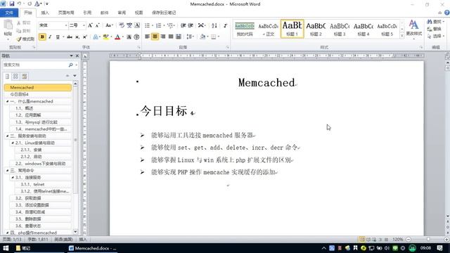The width and height of the screenshot is (450, 253).
Task: Apply the 正文 style
Action: coord(268,29)
